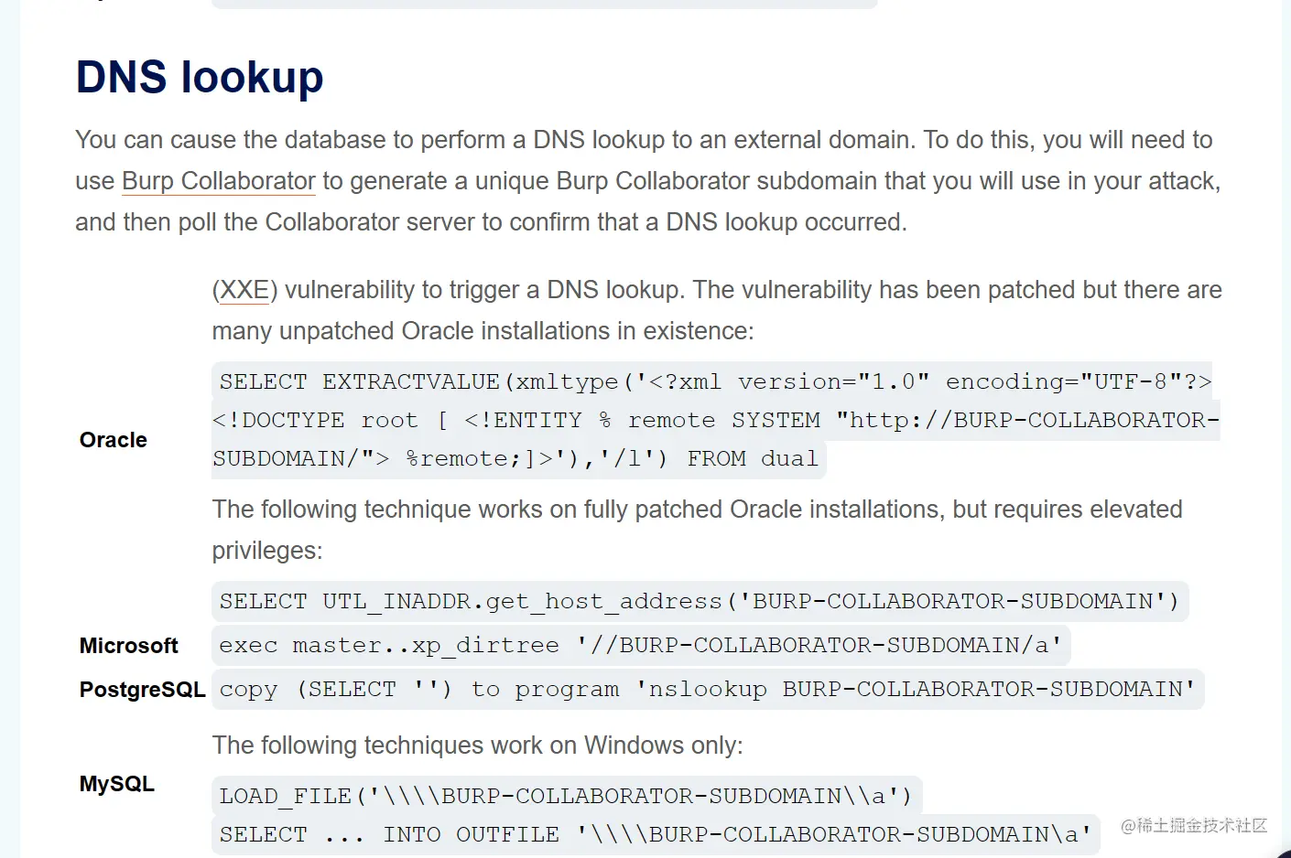Click 'many unpatched Oracle installations in existence' text
The image size is (1291, 858).
coord(483,331)
